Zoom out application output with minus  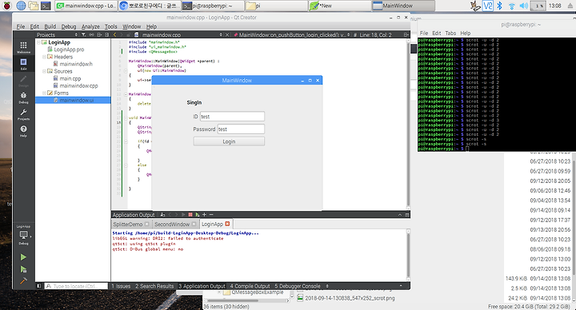pyautogui.click(x=211, y=215)
